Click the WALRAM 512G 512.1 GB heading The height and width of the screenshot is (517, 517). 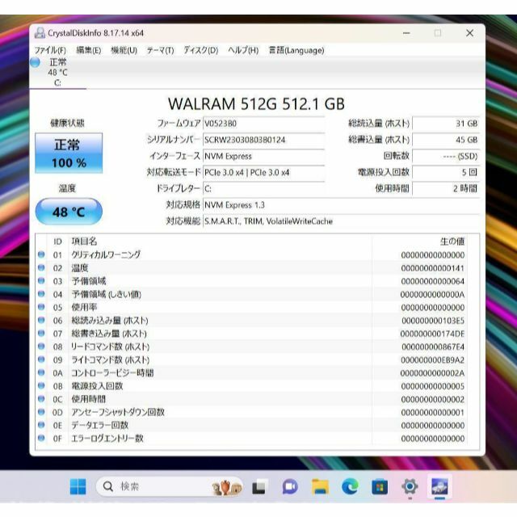(256, 104)
